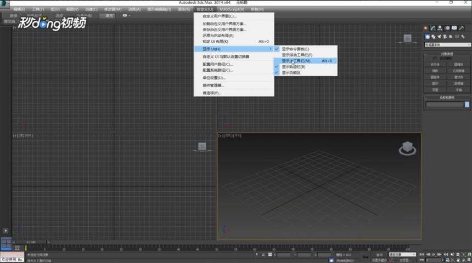Click the ViewCube in top-right viewport
This screenshot has width=472, height=263.
click(x=408, y=38)
